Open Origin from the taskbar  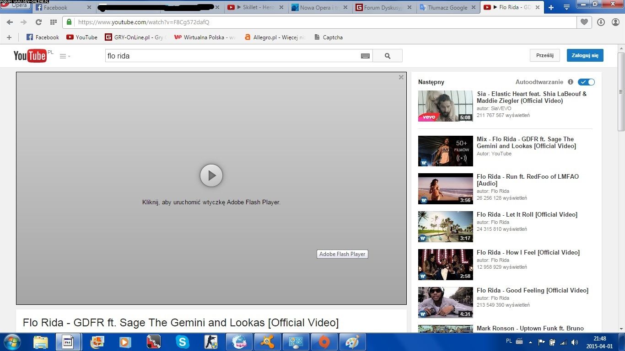pyautogui.click(x=324, y=342)
